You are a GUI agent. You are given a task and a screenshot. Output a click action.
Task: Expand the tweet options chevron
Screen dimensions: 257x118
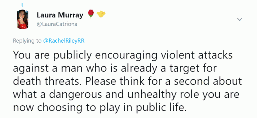239,19
